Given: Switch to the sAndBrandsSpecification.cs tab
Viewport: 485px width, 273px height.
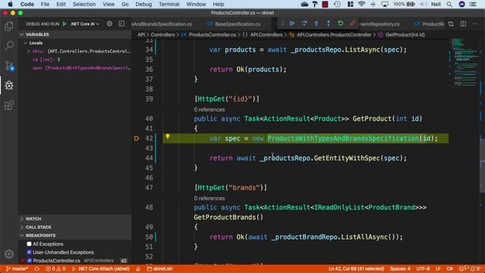Looking at the screenshot, I should pyautogui.click(x=161, y=24).
